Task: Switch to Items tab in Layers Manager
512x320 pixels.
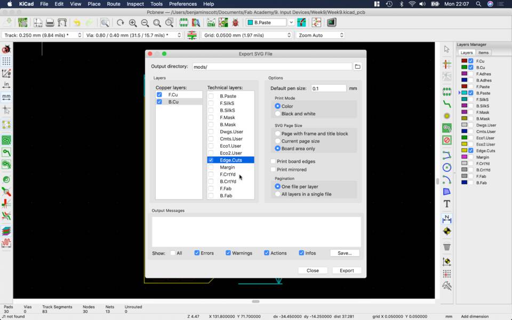Action: click(483, 53)
